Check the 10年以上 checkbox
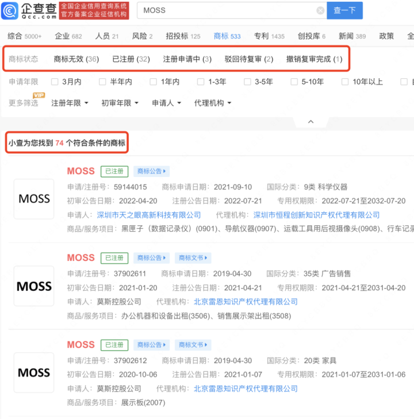This screenshot has width=414, height=419. [345, 82]
